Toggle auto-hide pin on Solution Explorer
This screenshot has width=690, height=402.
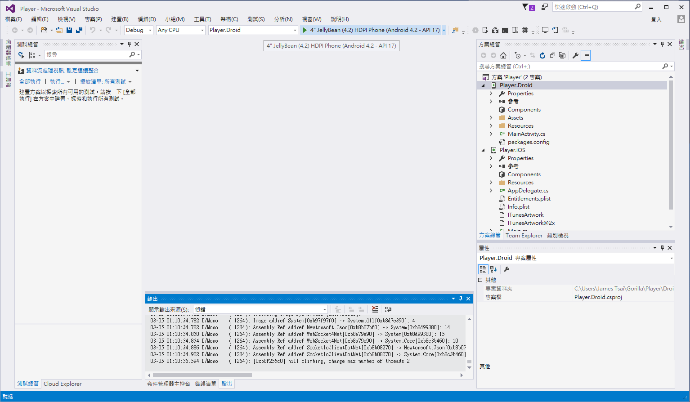662,44
